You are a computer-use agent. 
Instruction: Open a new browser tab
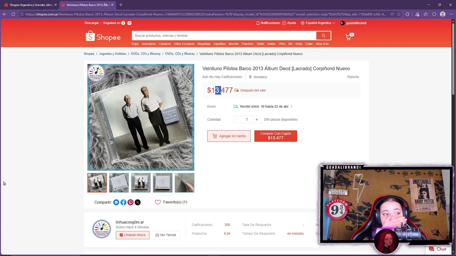(121, 5)
